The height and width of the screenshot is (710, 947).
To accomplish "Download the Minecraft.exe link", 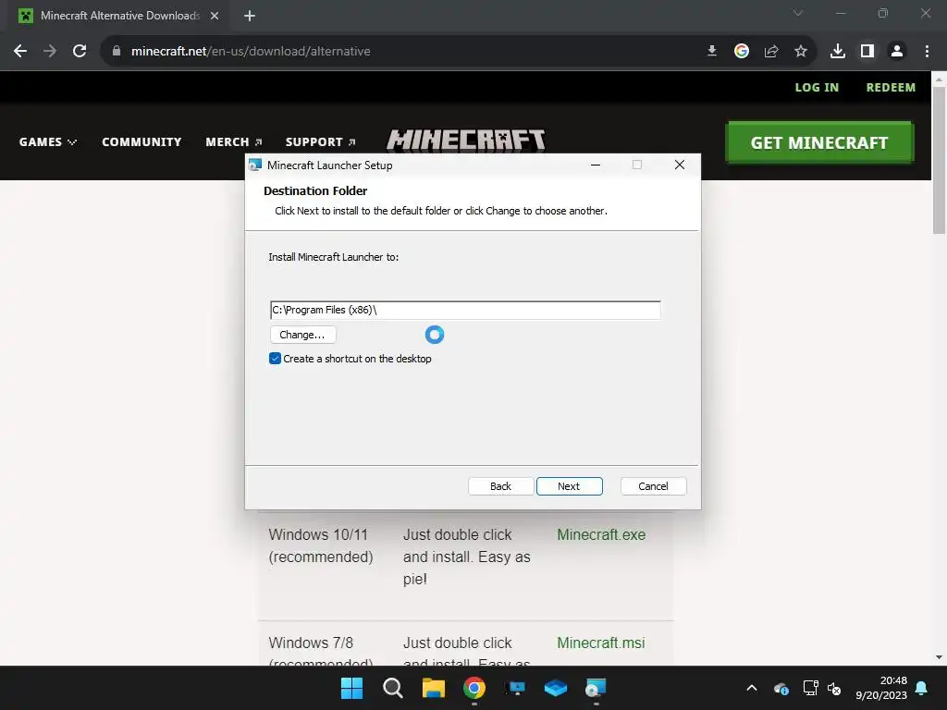I will click(601, 535).
